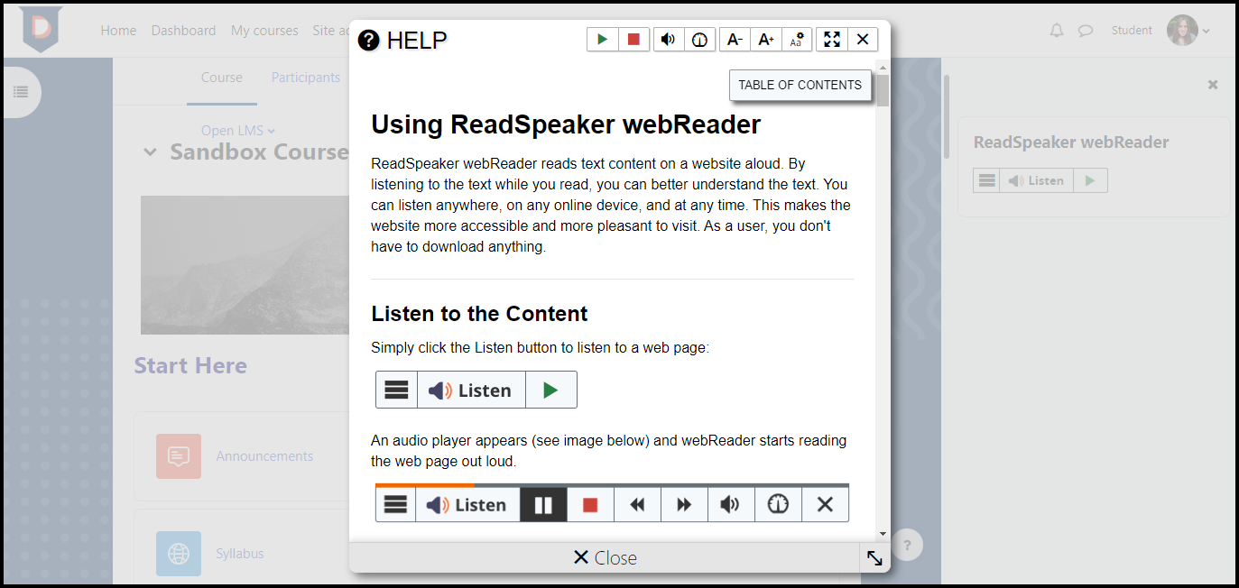Image resolution: width=1239 pixels, height=588 pixels.
Task: Click Help scrollbar down arrow
Action: [883, 534]
